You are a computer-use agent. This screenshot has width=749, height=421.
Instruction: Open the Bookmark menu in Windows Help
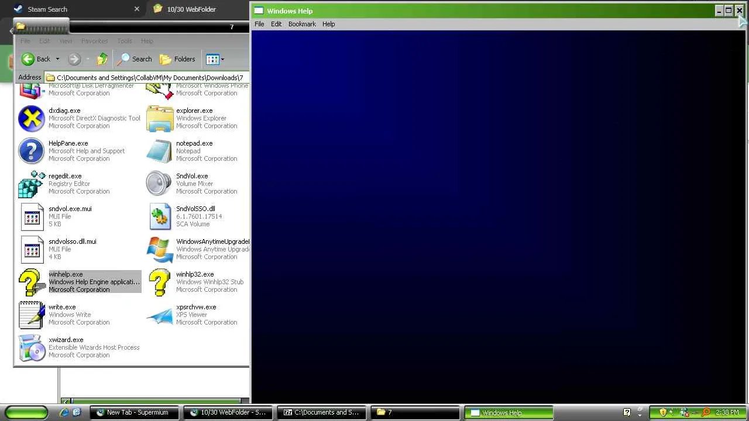coord(302,24)
